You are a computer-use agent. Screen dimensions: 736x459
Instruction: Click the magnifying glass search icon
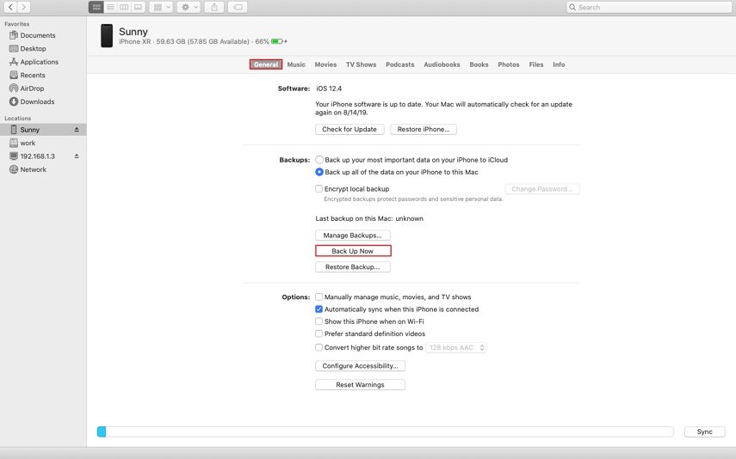[572, 7]
